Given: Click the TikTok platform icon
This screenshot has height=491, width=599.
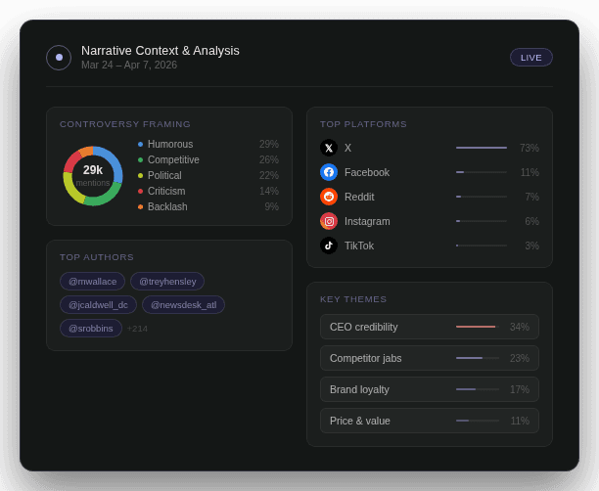Looking at the screenshot, I should [x=329, y=245].
